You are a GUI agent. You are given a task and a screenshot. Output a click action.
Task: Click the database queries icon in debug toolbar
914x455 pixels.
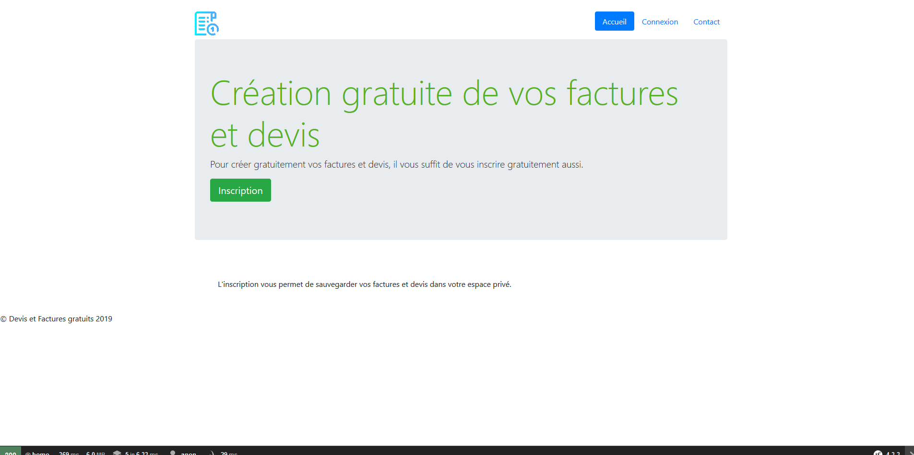tap(118, 453)
